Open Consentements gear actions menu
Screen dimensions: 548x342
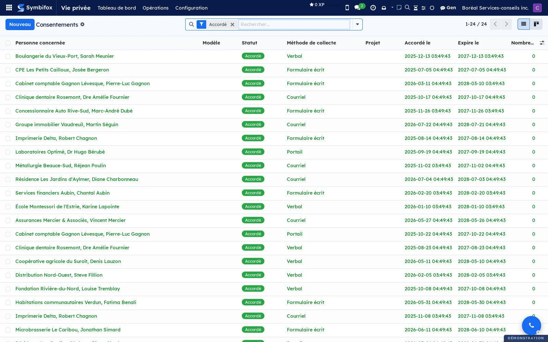pos(83,24)
